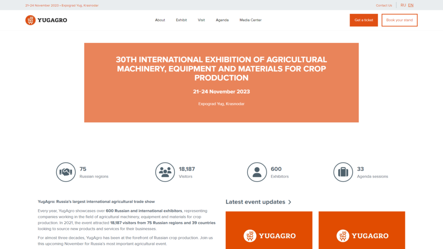Click the YugAgro logo in the header

point(46,20)
